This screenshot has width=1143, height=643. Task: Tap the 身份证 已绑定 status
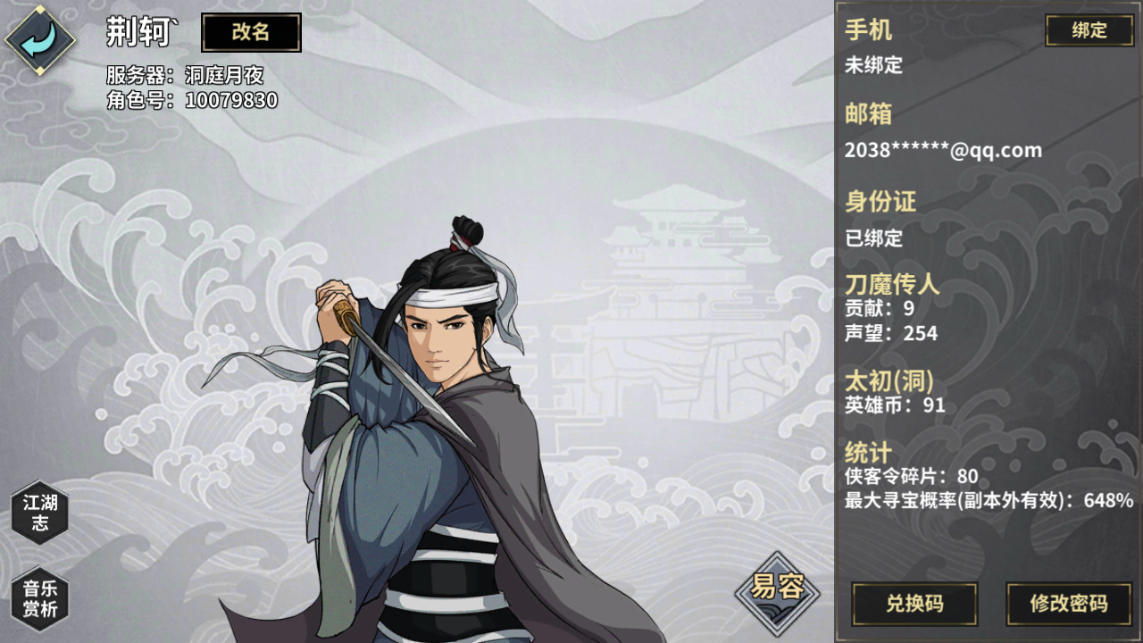click(x=874, y=238)
